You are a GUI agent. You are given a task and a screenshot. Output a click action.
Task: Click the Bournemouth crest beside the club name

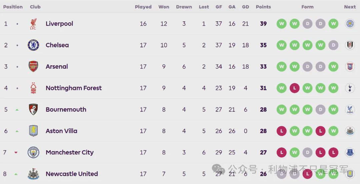(x=34, y=110)
